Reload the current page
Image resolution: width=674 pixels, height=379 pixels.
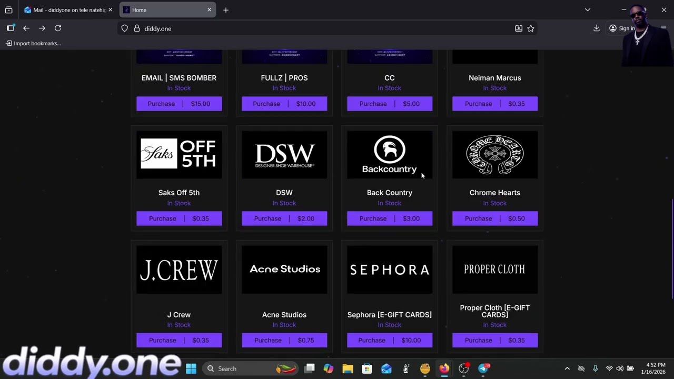click(58, 28)
